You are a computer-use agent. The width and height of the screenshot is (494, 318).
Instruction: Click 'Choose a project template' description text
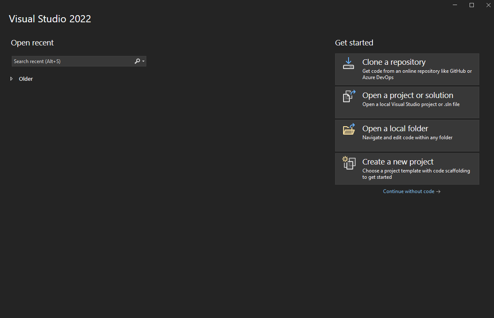click(416, 174)
